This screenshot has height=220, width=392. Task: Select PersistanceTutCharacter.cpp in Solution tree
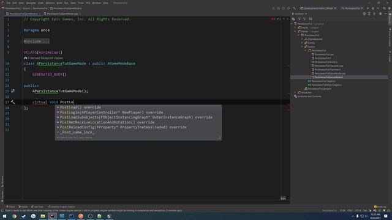coord(327,66)
